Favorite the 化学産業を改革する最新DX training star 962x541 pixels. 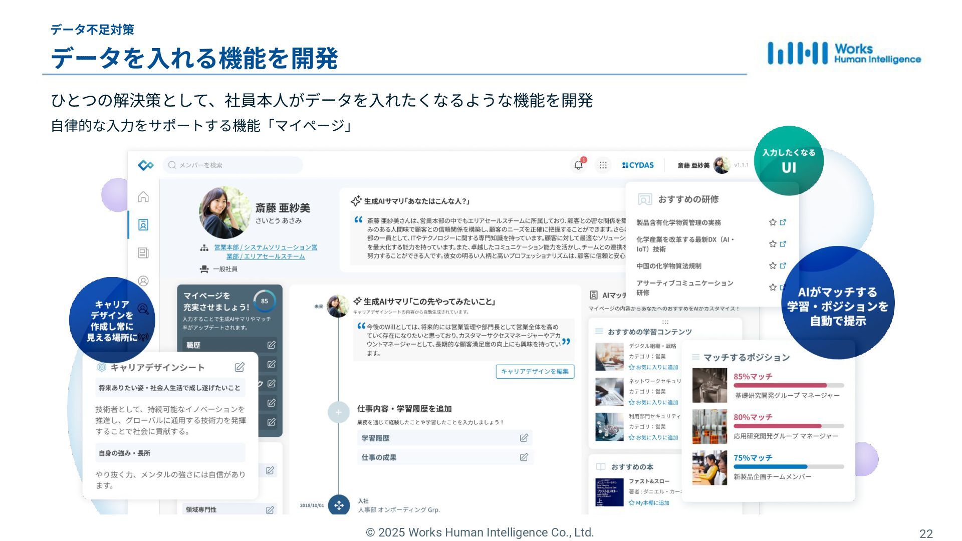[x=773, y=244]
